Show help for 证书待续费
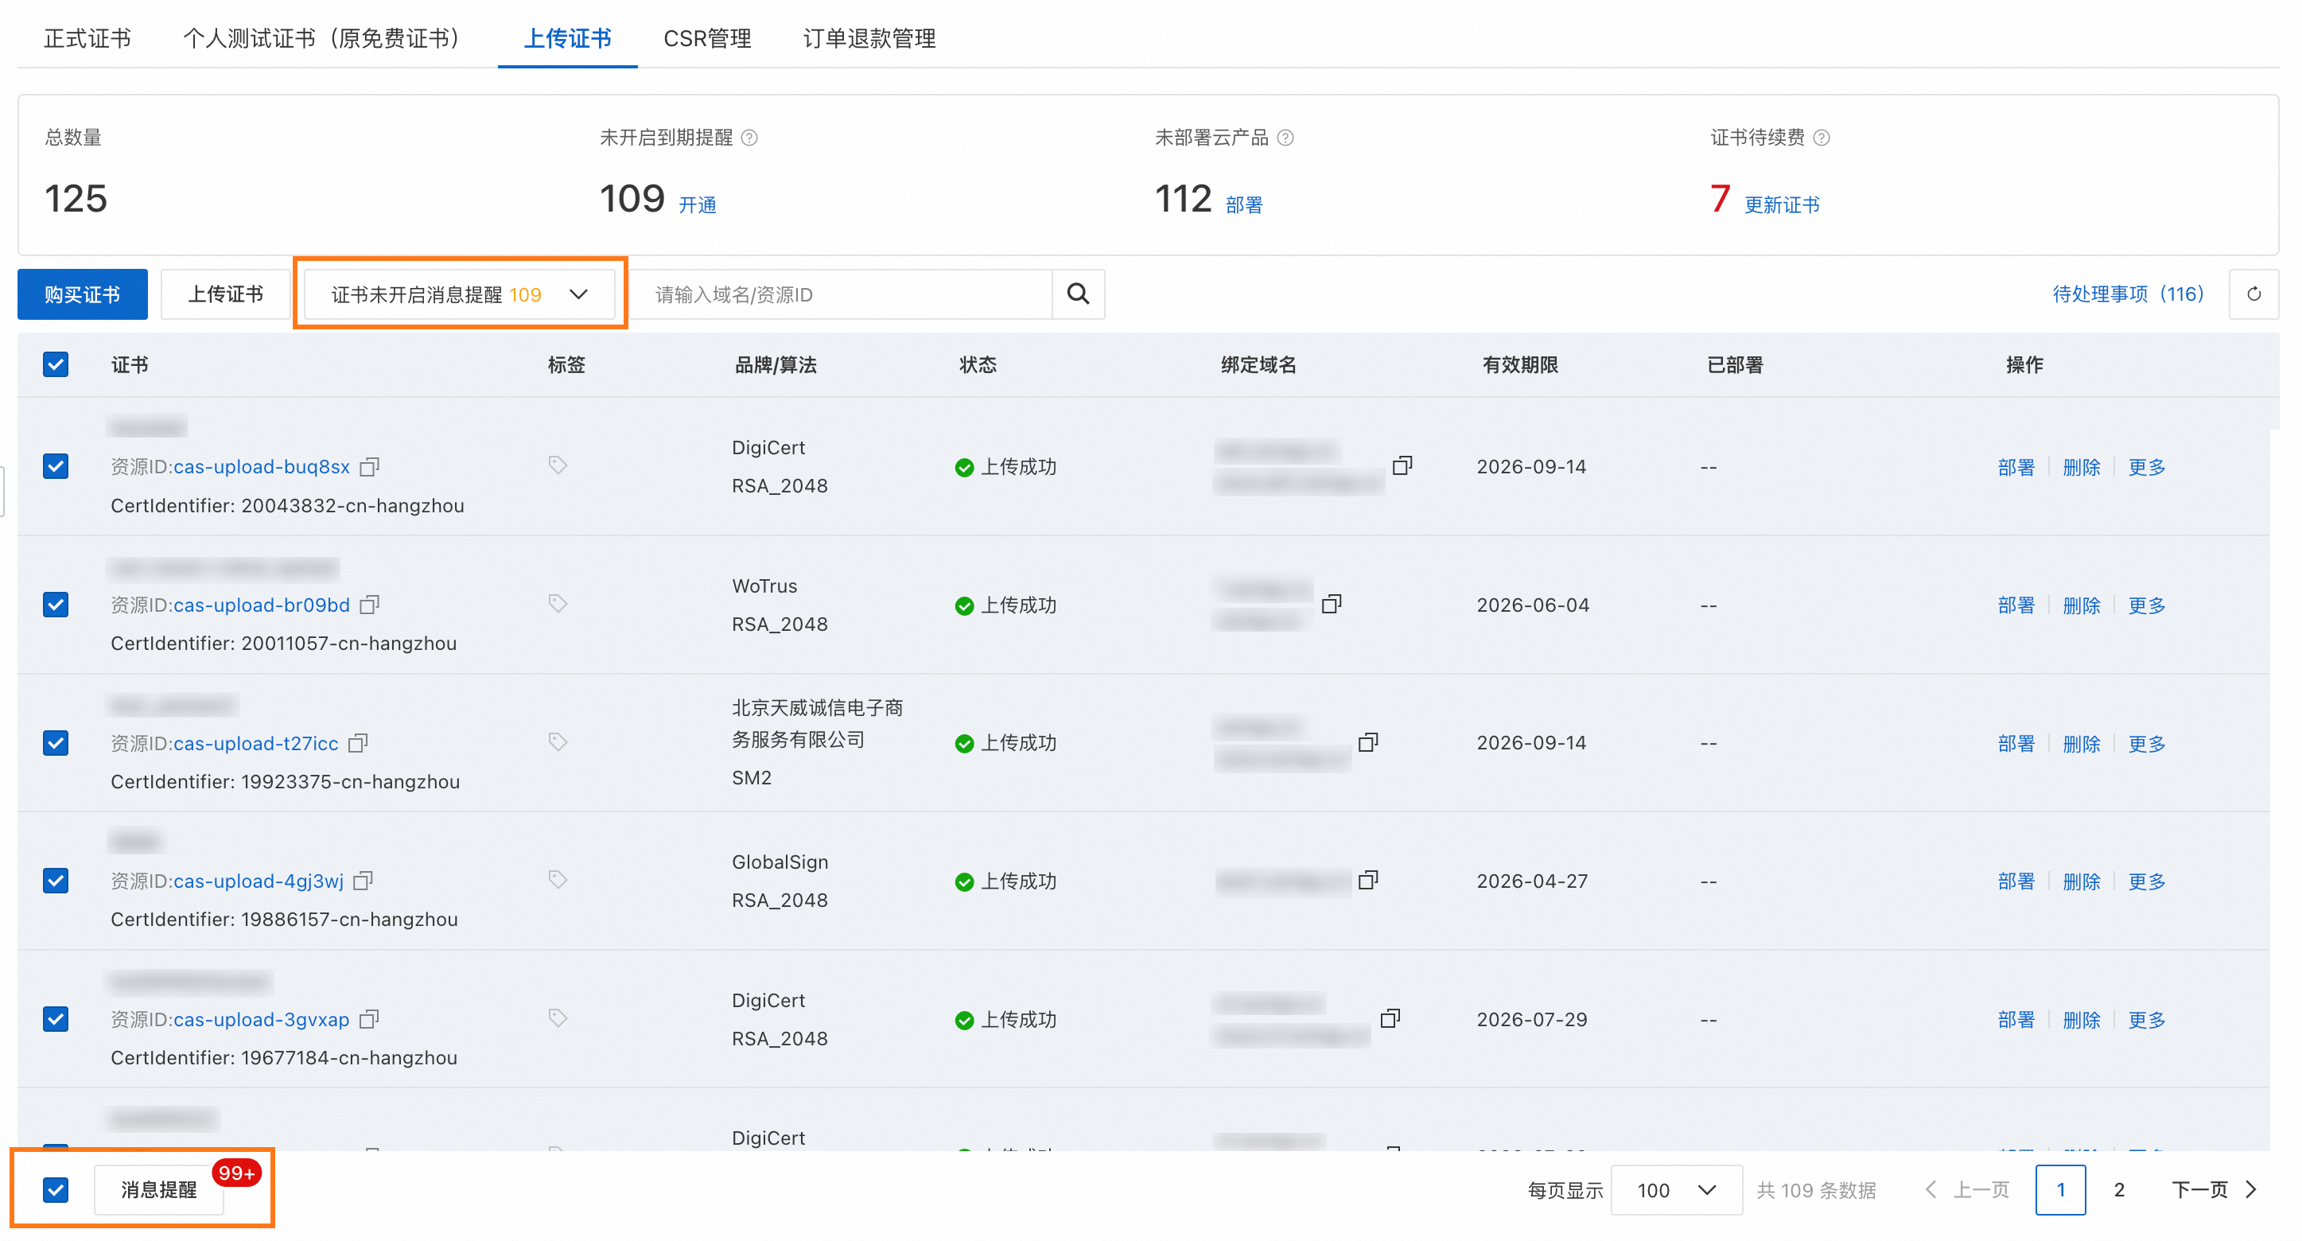The image size is (2302, 1241). (1822, 138)
